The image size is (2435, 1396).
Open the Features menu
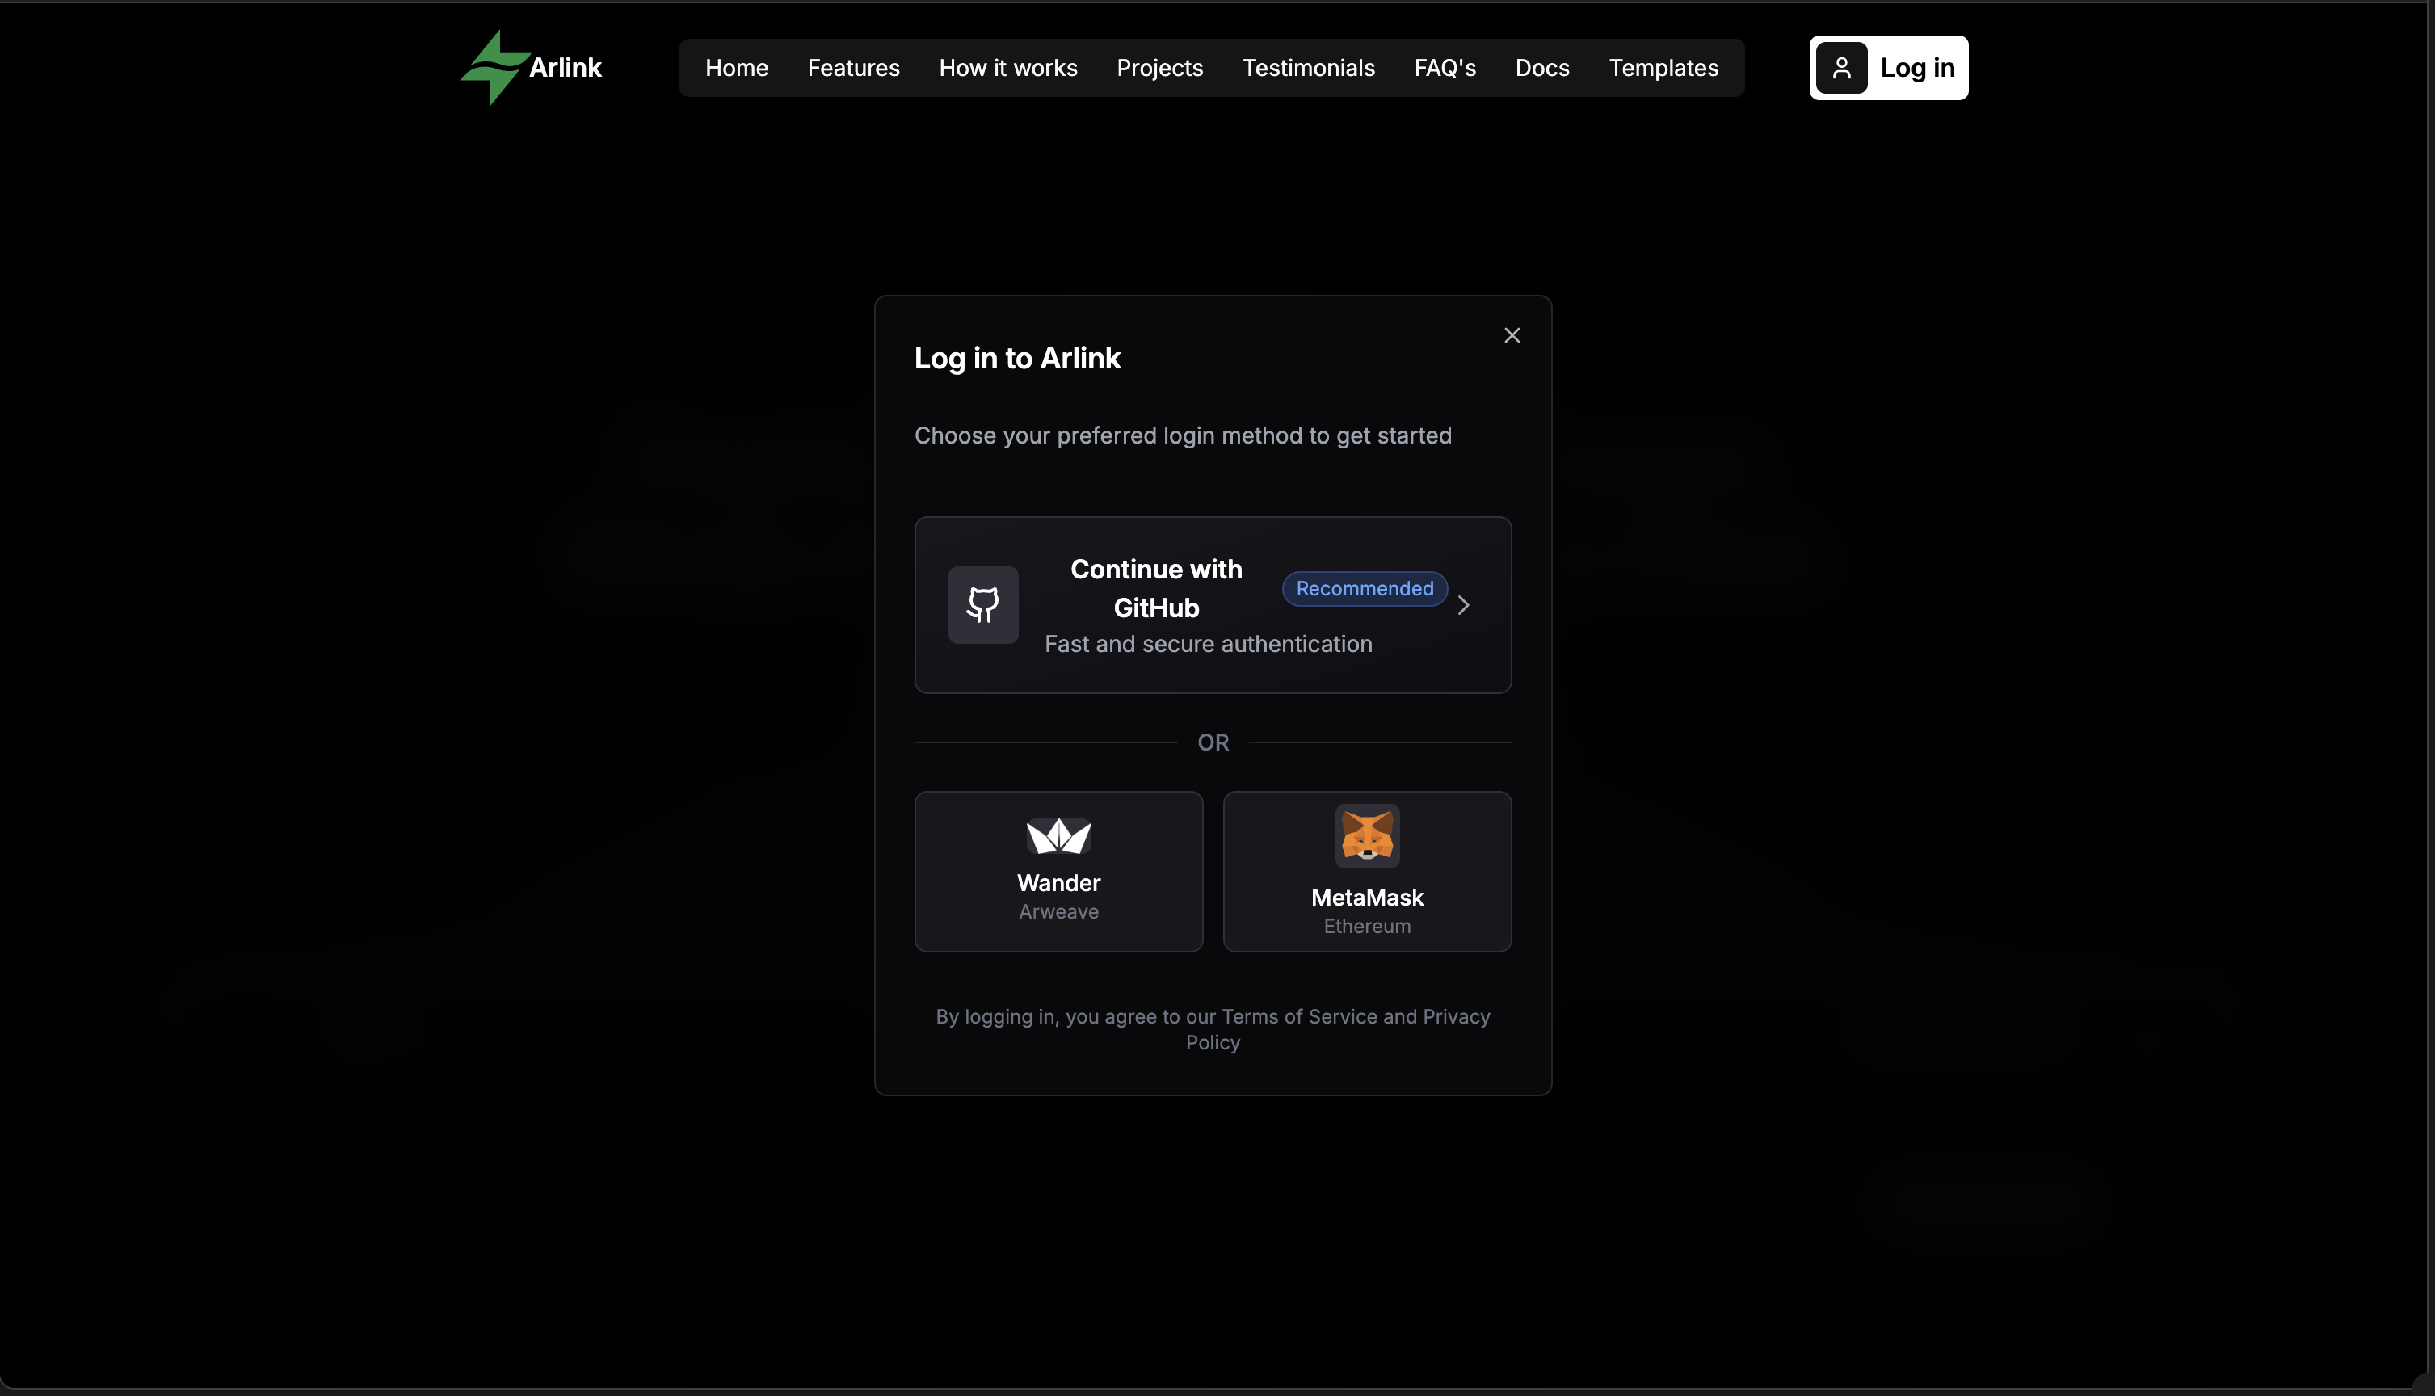click(853, 67)
